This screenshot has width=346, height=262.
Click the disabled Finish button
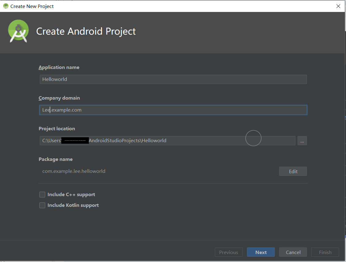325,252
